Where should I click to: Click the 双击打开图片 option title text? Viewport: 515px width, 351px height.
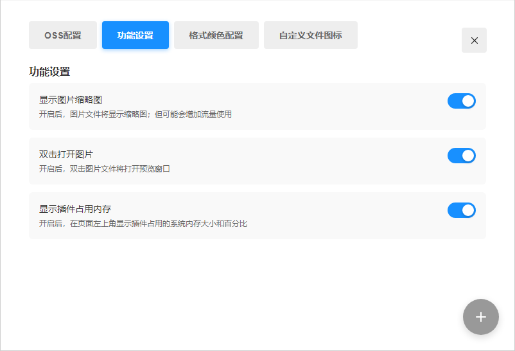[x=66, y=154]
